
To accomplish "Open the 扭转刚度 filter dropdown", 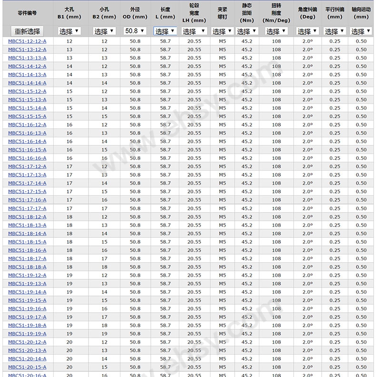I will (x=276, y=31).
